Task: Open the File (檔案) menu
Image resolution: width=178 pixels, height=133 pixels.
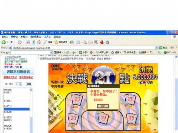Action: [x=5, y=37]
